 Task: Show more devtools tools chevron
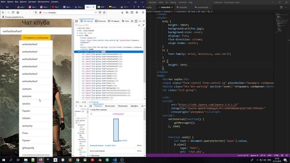pos(132,21)
